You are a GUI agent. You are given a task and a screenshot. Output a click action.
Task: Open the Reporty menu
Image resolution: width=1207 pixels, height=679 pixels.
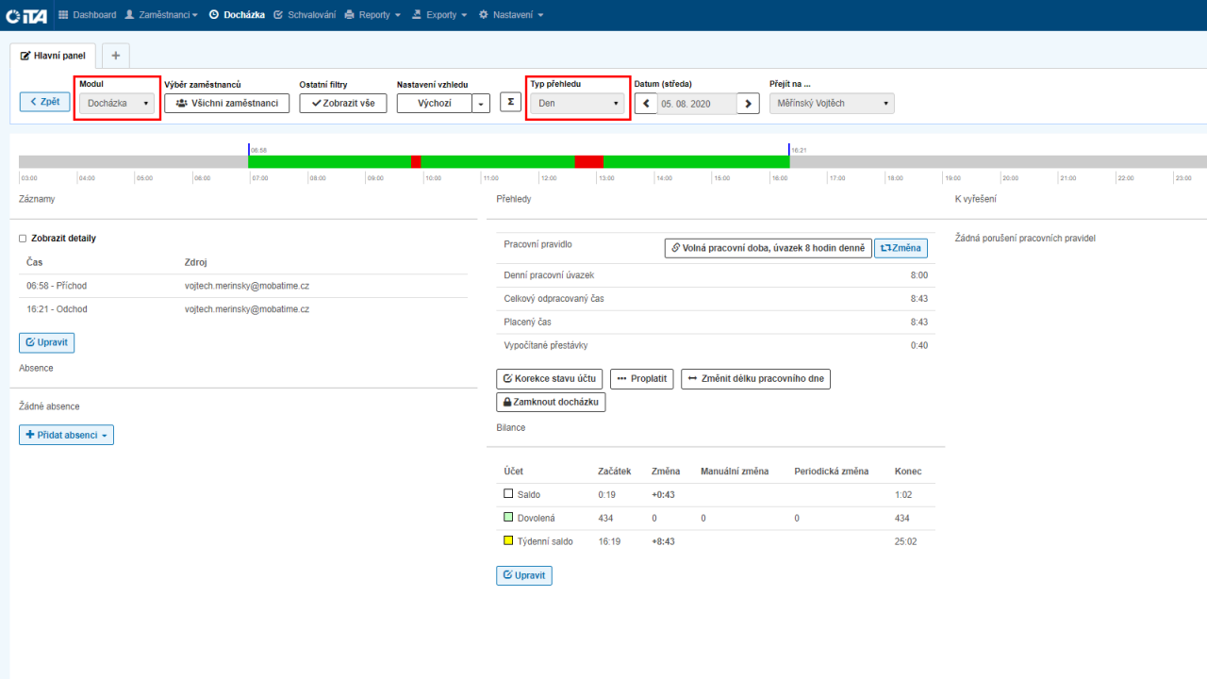tap(372, 15)
